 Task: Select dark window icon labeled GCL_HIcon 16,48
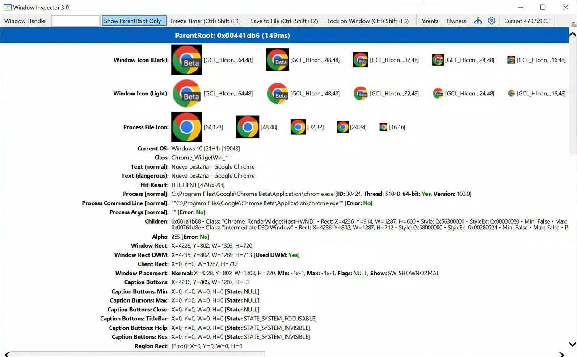click(512, 60)
